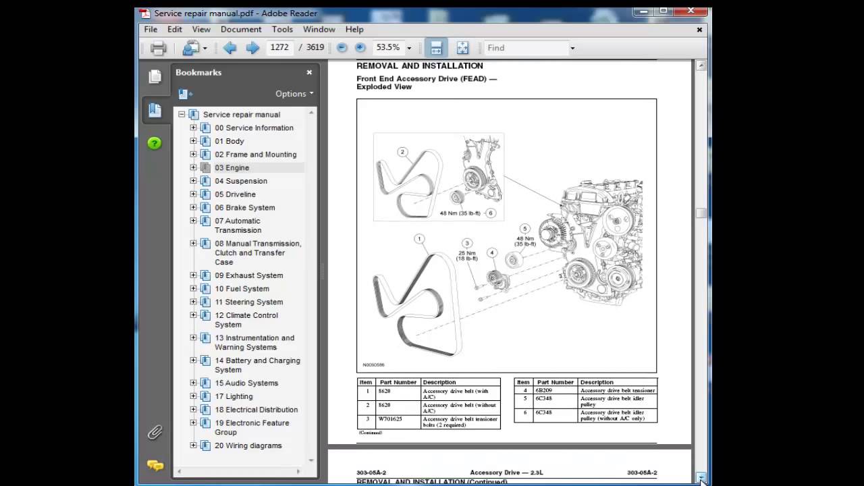This screenshot has width=864, height=486.
Task: Open the Tools menu
Action: tap(282, 30)
